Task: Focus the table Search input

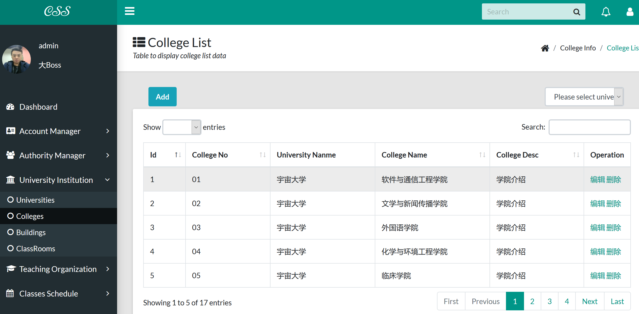Action: 590,127
